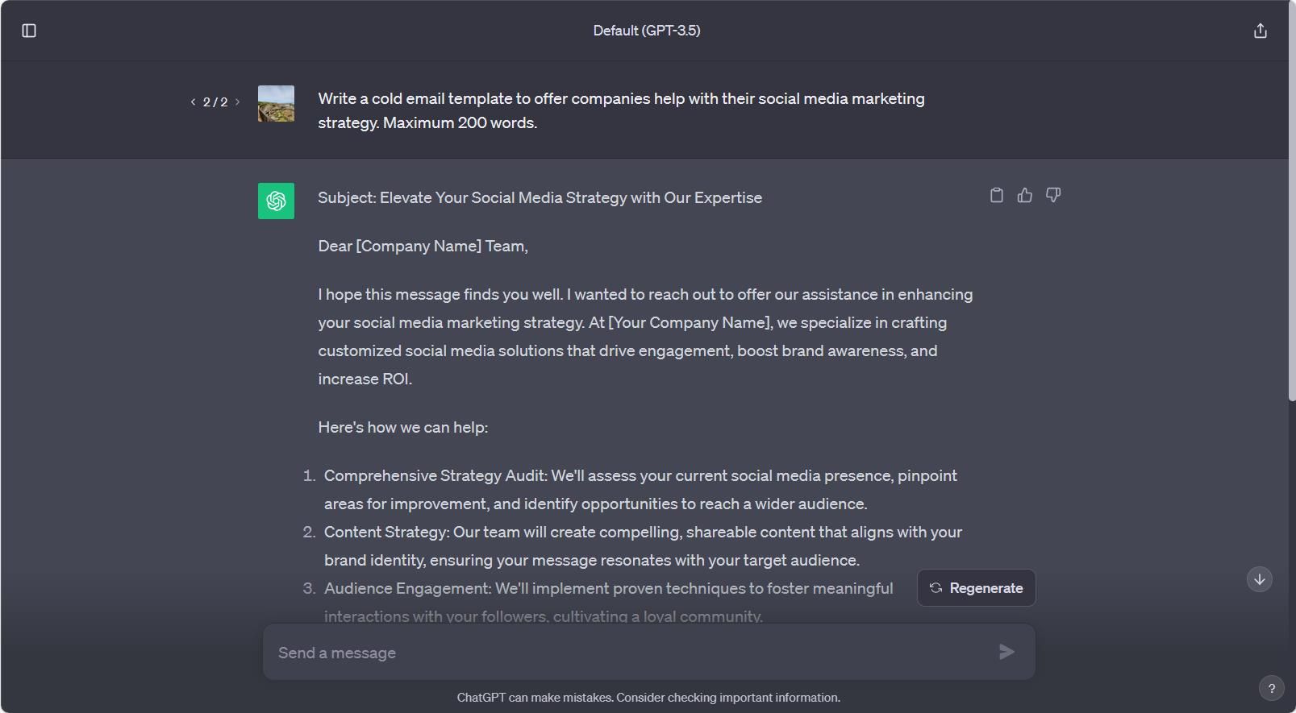The width and height of the screenshot is (1296, 713).
Task: Copy ChatGPT's response to clipboard
Action: pyautogui.click(x=997, y=195)
